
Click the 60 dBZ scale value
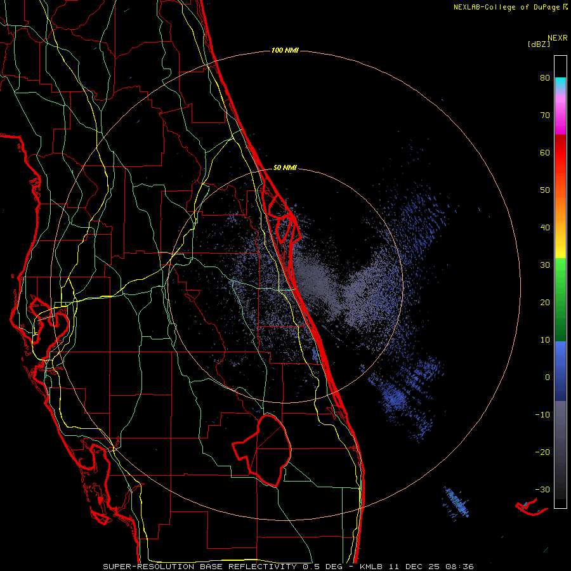coord(545,152)
